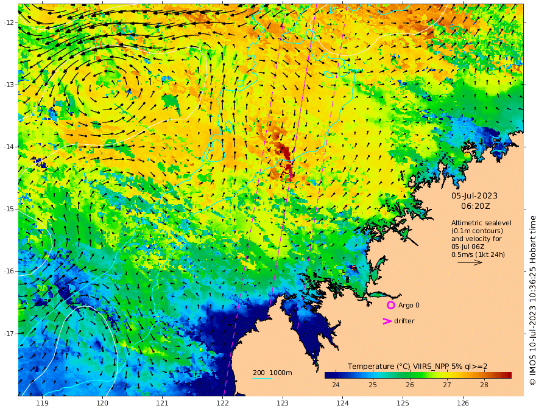Click '0.5m/s (1kt 24h)' scale text
This screenshot has width=536, height=414.
478,254
